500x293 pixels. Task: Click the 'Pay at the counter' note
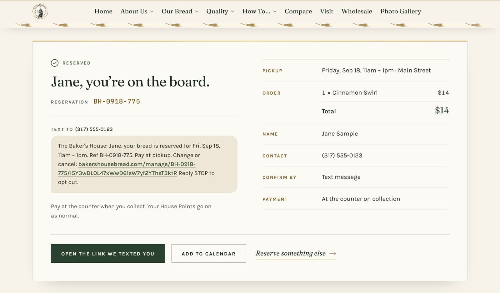[131, 211]
